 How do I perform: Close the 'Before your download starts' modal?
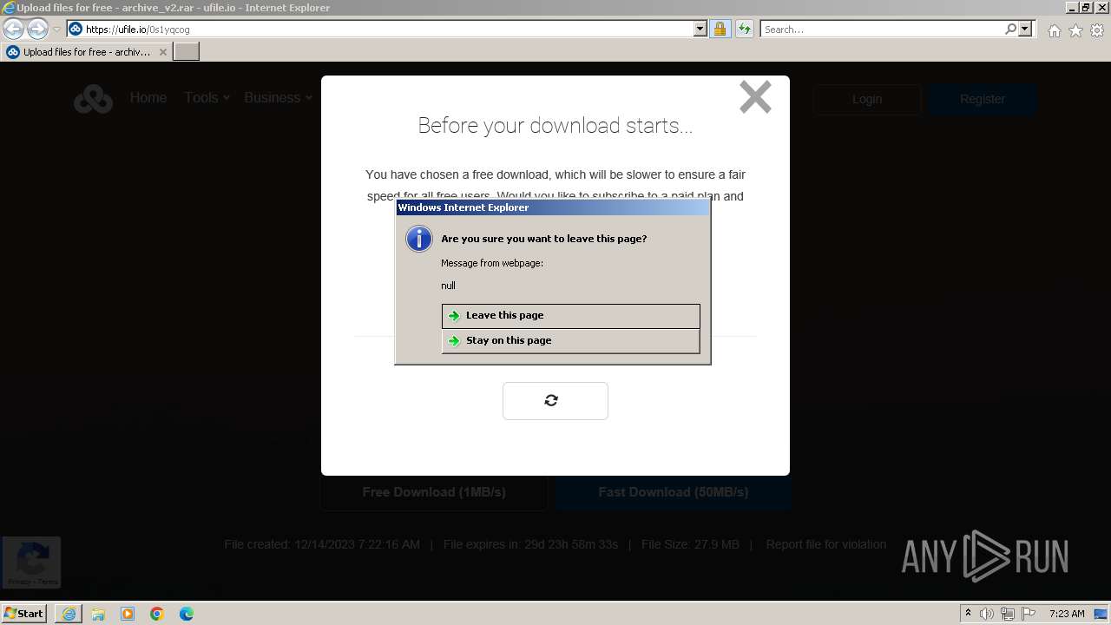(x=755, y=97)
